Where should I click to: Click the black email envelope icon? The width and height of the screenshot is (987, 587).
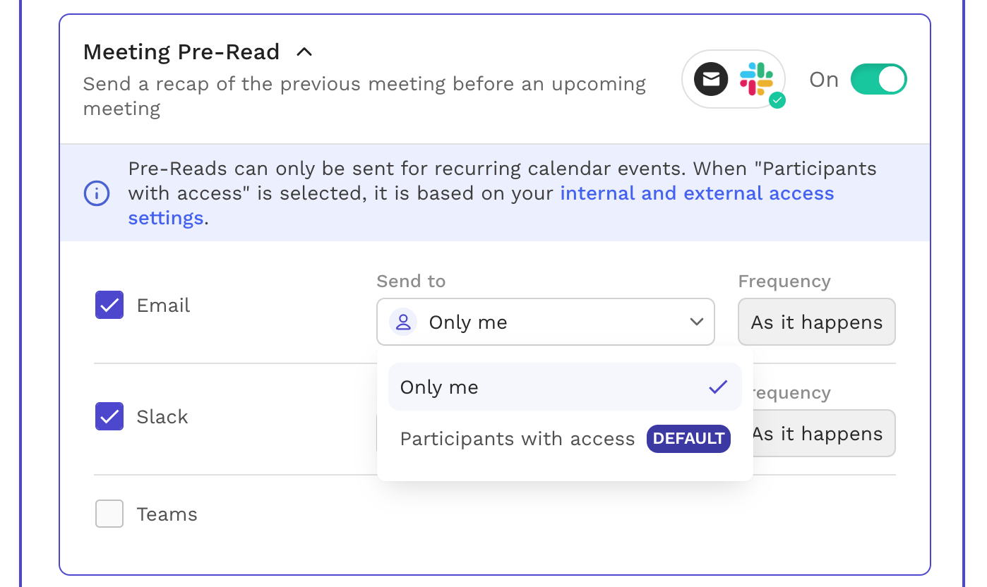tap(711, 79)
